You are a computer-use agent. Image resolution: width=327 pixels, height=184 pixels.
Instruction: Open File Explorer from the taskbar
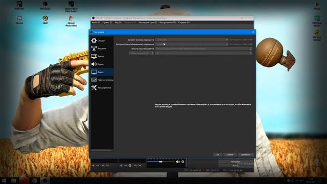click(x=14, y=180)
